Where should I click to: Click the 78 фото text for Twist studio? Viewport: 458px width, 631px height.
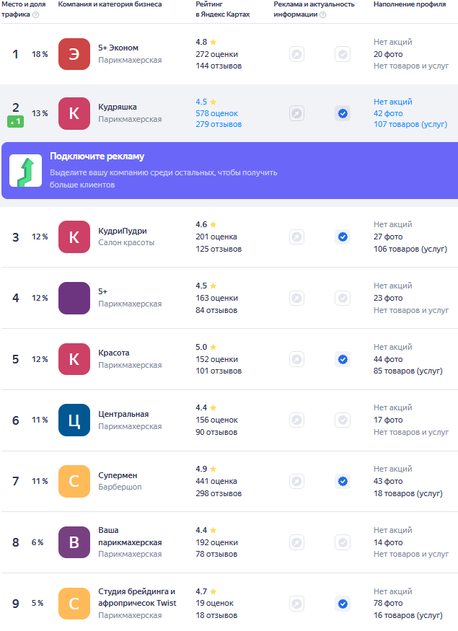pos(388,603)
